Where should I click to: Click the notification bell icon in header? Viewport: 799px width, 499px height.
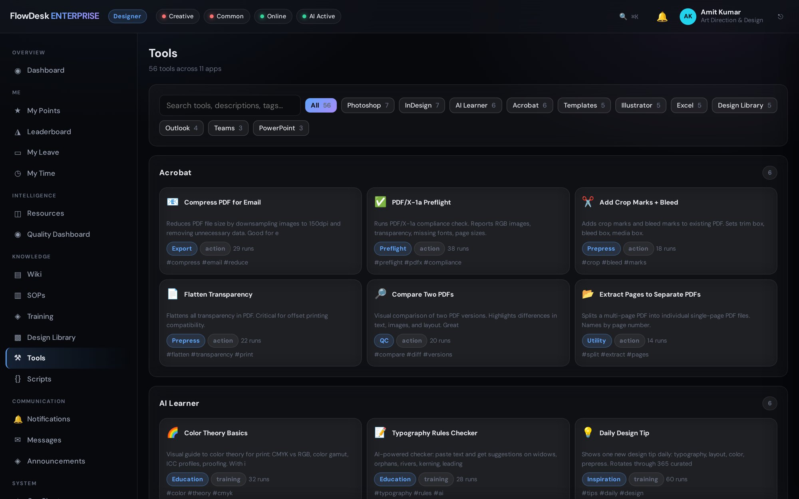click(662, 16)
